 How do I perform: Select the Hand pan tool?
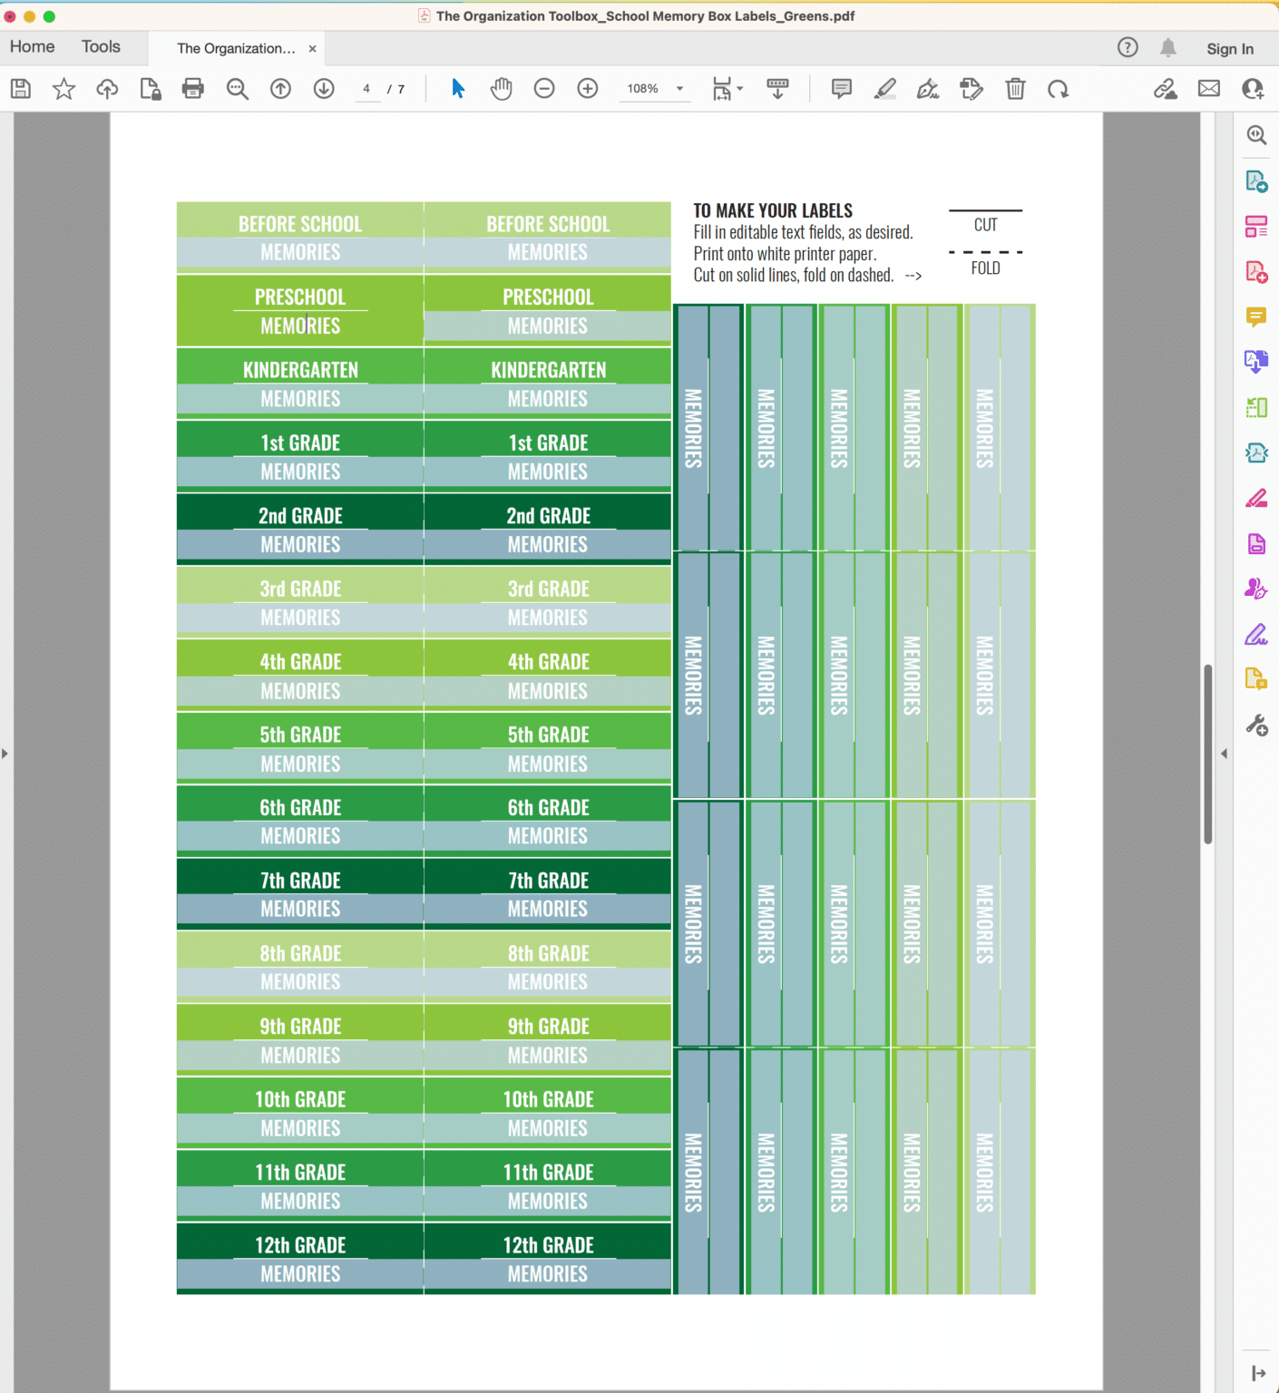[x=501, y=89]
